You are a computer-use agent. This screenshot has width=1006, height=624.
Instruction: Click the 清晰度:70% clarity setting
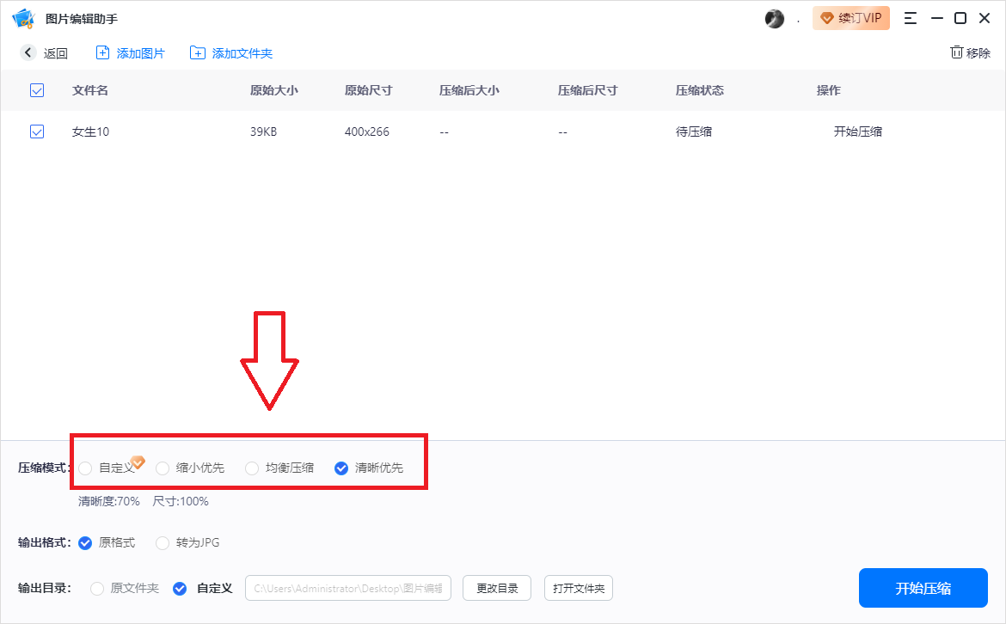[x=107, y=501]
